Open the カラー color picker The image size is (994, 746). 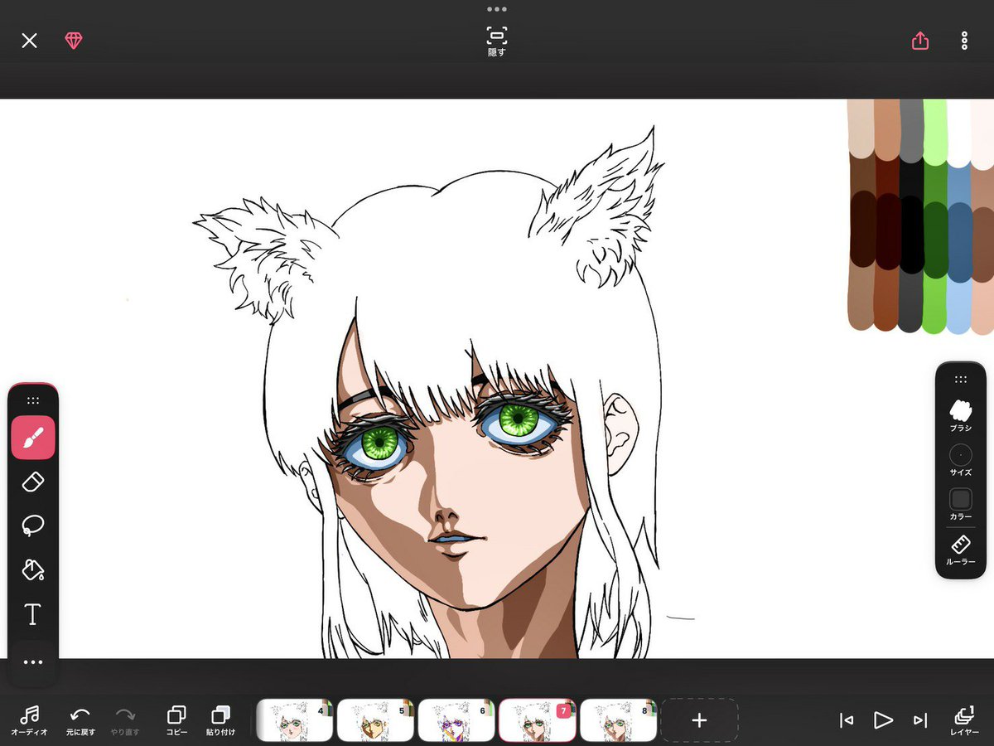tap(961, 504)
